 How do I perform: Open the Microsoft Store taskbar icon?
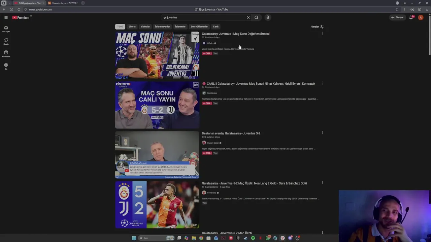click(208, 238)
